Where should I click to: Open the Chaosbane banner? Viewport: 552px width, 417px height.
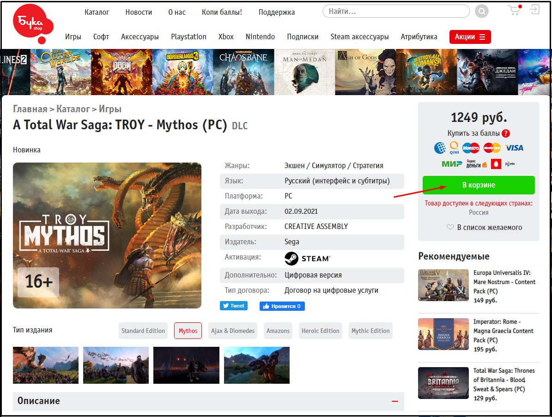coord(243,72)
